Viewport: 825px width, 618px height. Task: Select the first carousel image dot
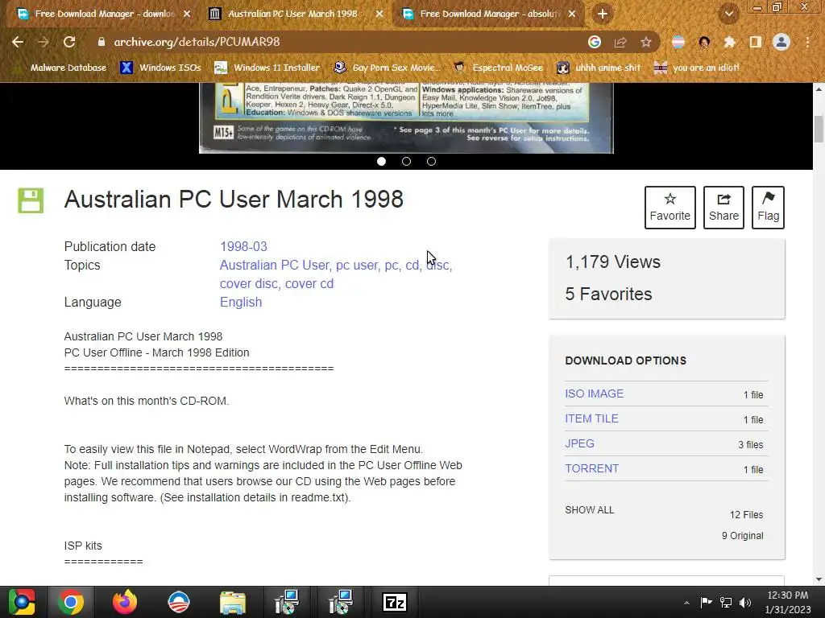click(381, 161)
